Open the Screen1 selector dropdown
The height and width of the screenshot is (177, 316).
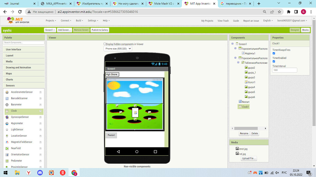[x=50, y=30]
